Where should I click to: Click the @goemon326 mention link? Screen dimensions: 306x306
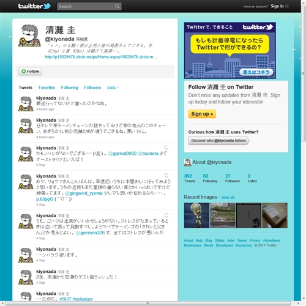(x=90, y=233)
